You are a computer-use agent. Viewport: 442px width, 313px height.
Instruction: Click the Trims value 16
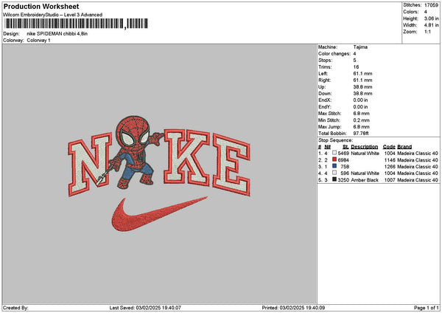pos(356,67)
